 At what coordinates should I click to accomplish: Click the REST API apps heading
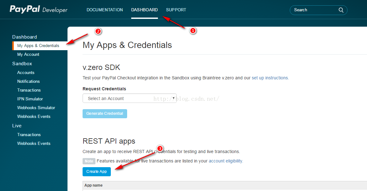pos(109,141)
